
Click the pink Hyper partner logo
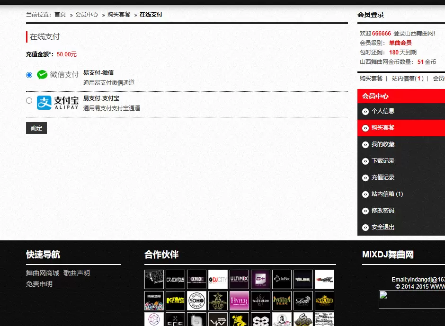click(239, 301)
